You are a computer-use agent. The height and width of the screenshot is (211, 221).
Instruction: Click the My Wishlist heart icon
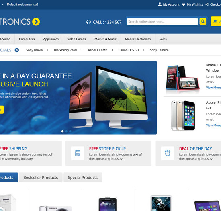[x=184, y=4]
